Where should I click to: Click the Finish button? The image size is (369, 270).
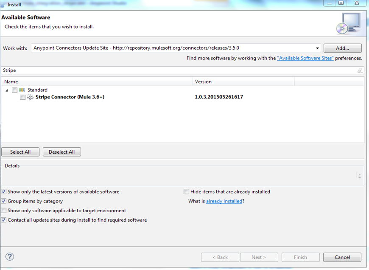(301, 257)
